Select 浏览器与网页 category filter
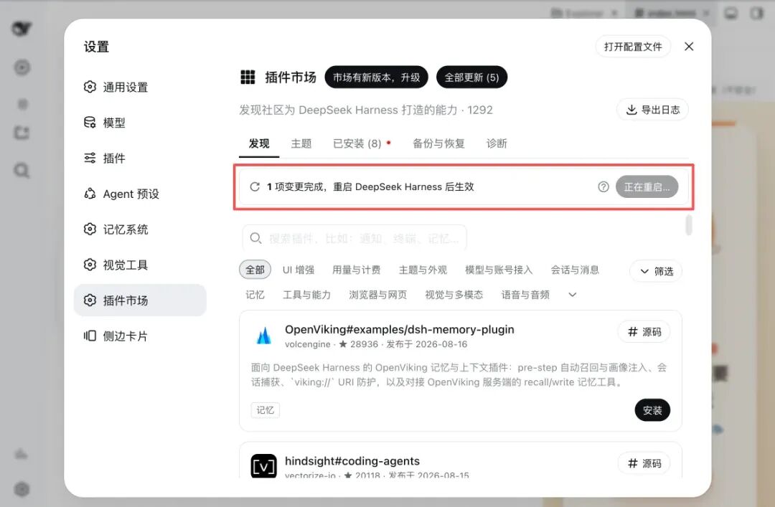The width and height of the screenshot is (775, 507). [x=378, y=295]
